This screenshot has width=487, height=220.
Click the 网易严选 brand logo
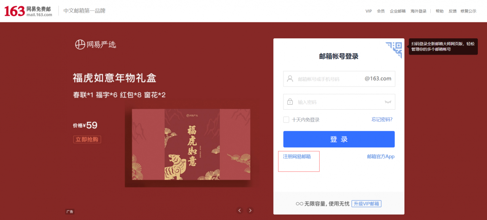95,44
